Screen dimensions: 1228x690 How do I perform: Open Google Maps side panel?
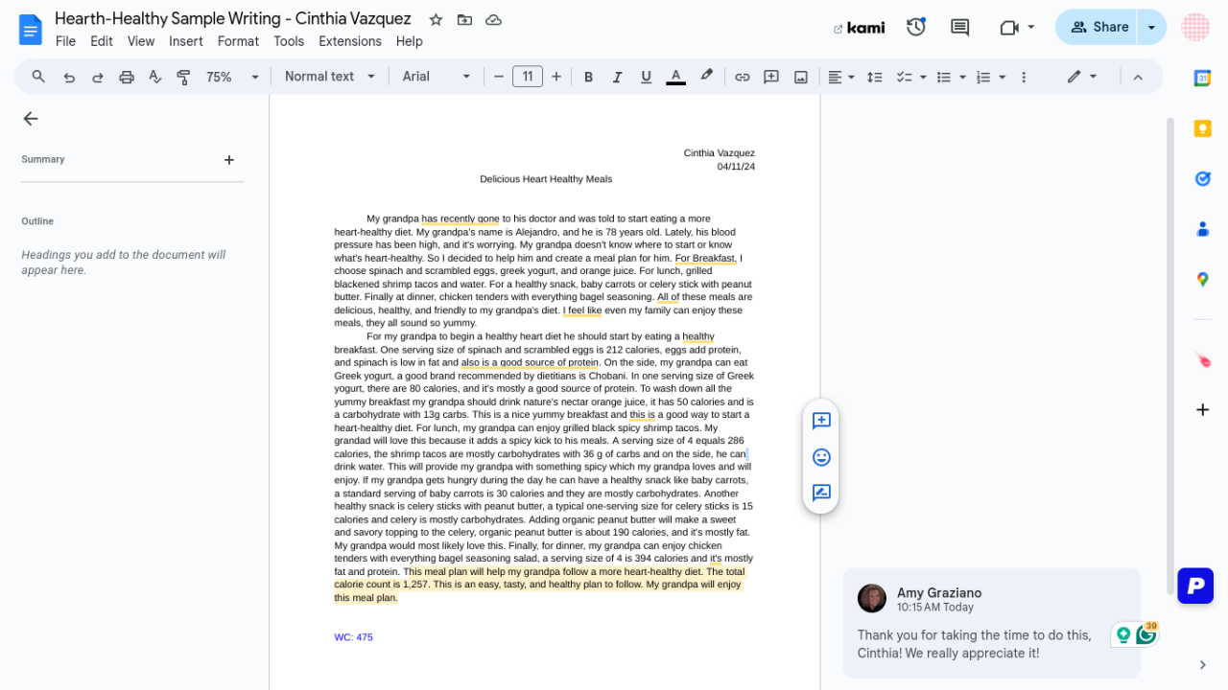[x=1202, y=279]
